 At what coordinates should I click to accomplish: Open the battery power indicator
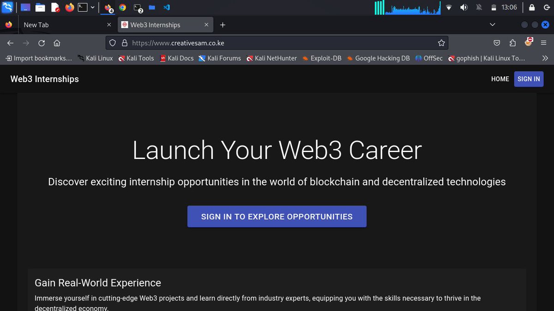click(x=494, y=7)
